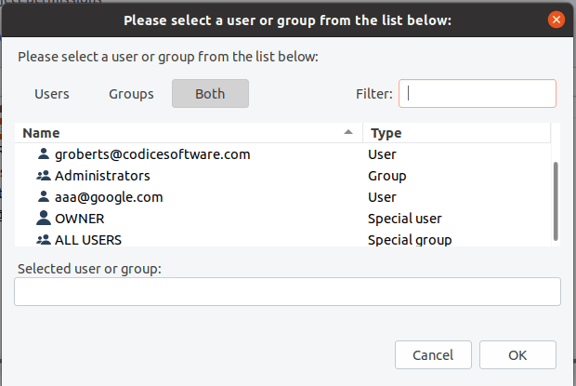Click the Group type cell of Administrators
Screen dimensions: 576x386
(x=387, y=176)
